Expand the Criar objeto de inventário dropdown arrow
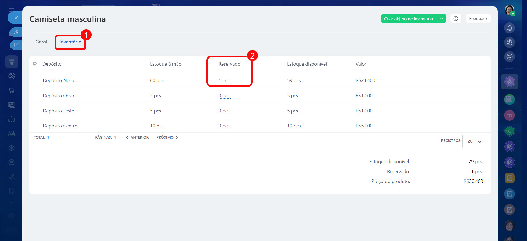The image size is (527, 241). 441,19
